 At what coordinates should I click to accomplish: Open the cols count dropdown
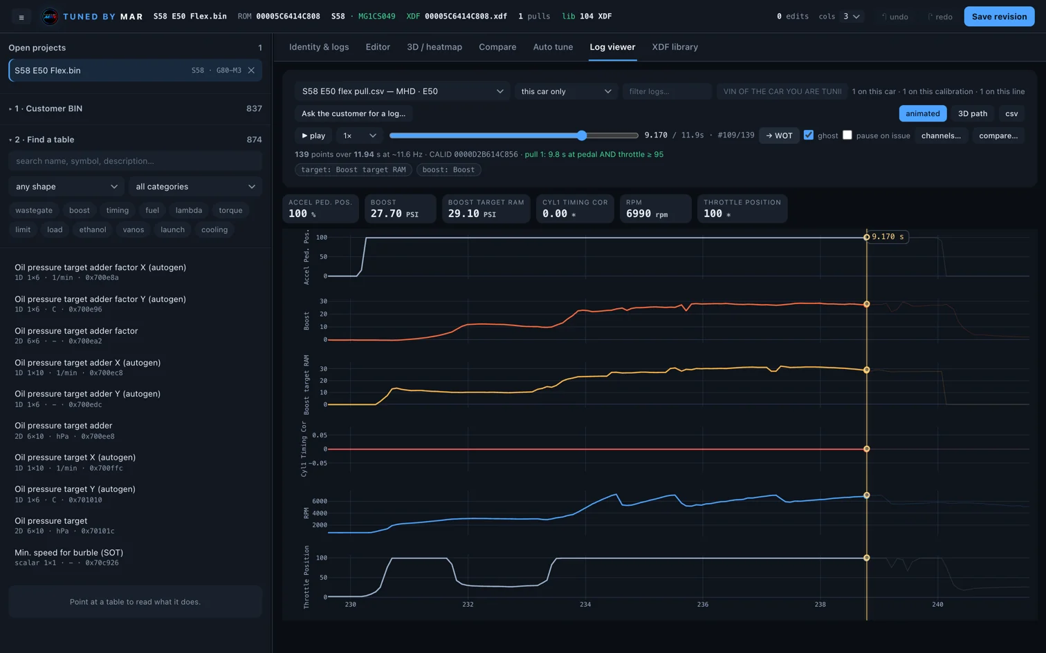pyautogui.click(x=852, y=17)
